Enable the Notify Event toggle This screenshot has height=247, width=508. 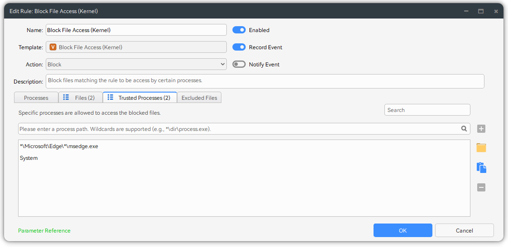click(239, 65)
